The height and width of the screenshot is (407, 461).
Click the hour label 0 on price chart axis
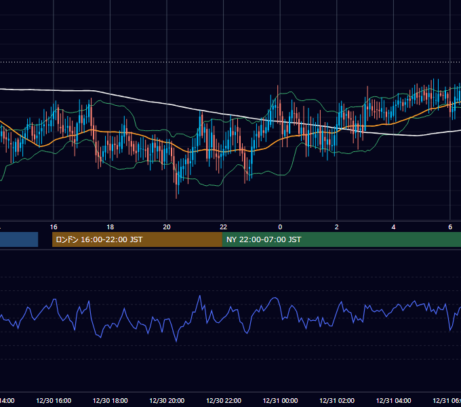click(280, 227)
